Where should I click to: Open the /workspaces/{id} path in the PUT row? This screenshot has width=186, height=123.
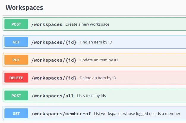point(54,60)
